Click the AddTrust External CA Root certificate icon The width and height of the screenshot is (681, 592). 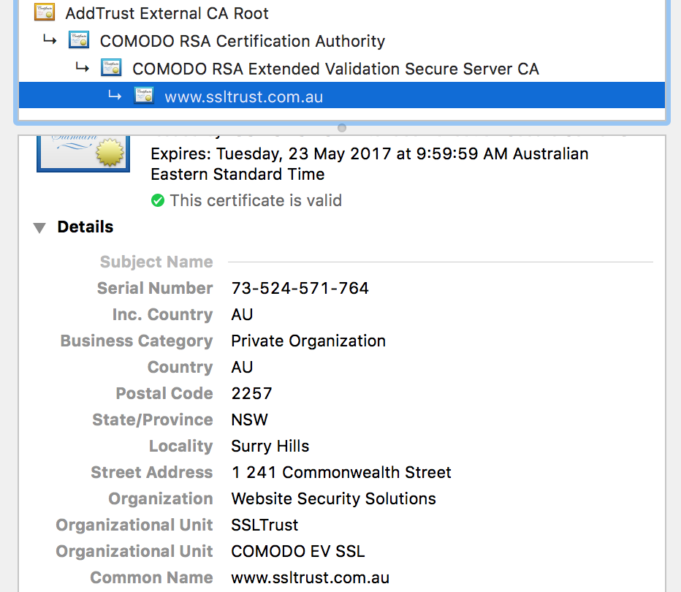click(x=45, y=12)
